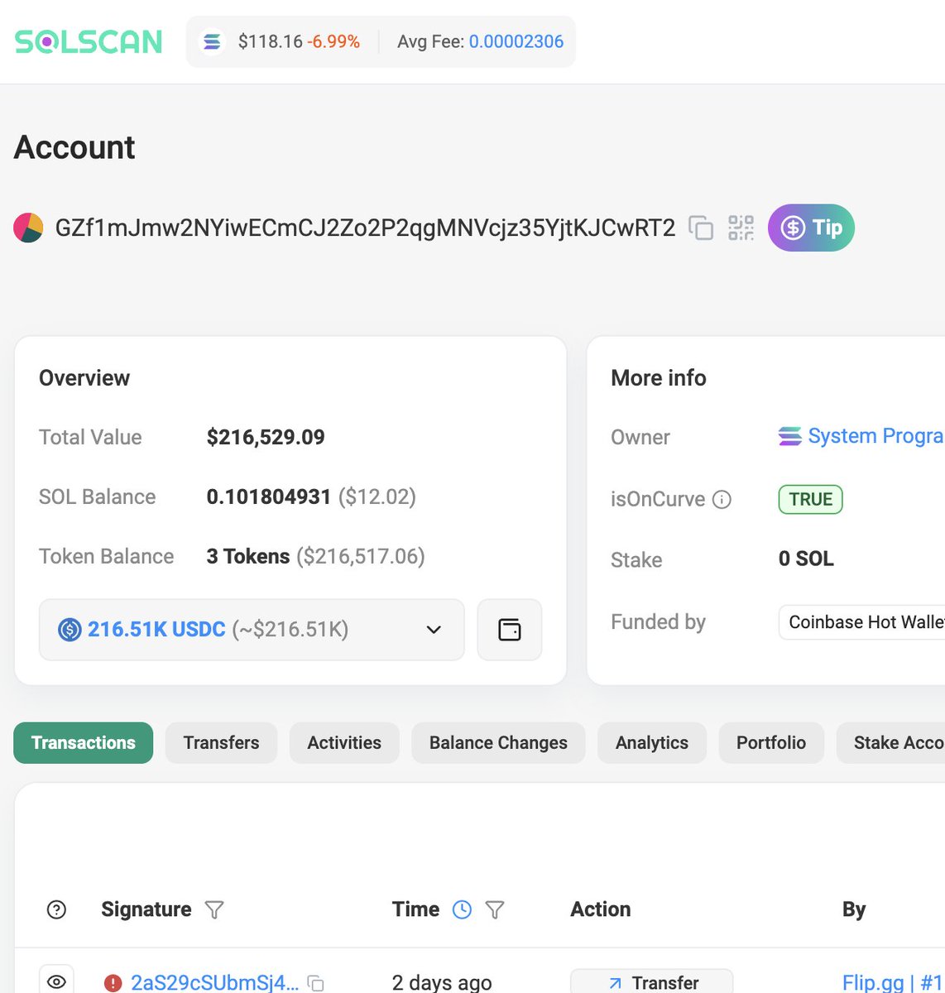Screen dimensions: 945x993
Task: Click the Signature column help icon
Action: (56, 909)
